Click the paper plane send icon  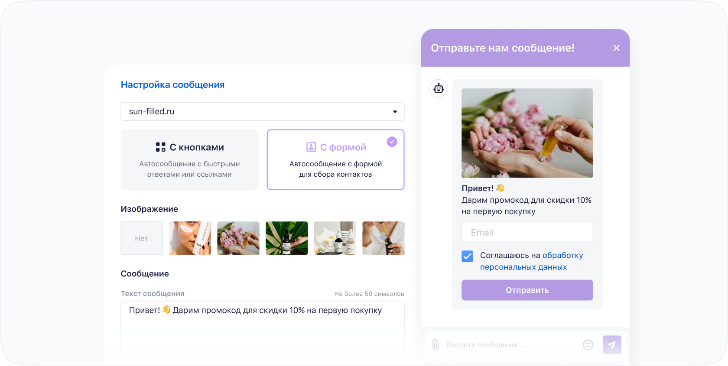coord(612,345)
